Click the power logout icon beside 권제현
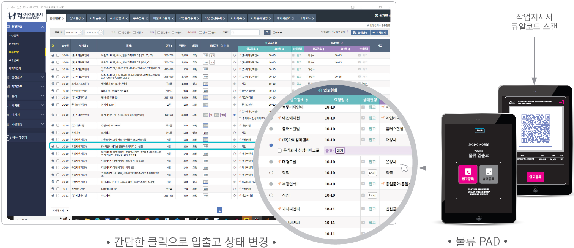Viewport: 574px width, 248px height. (x=376, y=16)
